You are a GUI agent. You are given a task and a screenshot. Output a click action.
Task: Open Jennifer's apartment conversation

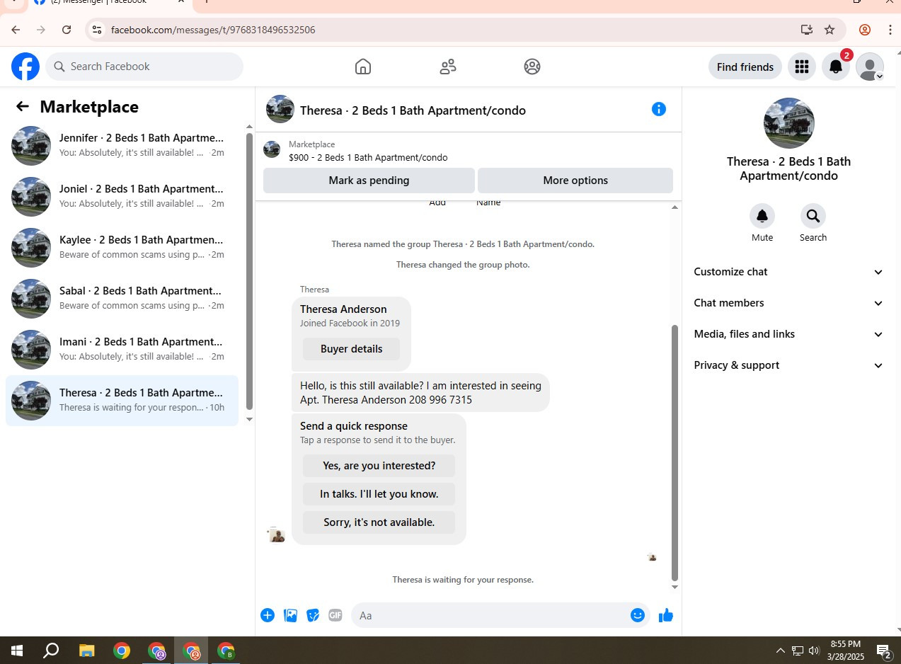pos(122,146)
